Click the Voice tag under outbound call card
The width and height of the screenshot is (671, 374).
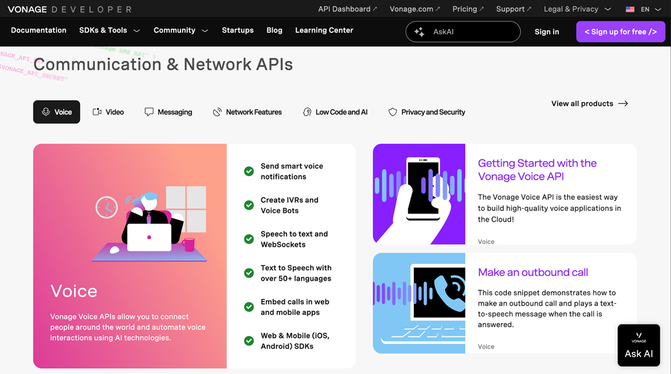pos(486,346)
